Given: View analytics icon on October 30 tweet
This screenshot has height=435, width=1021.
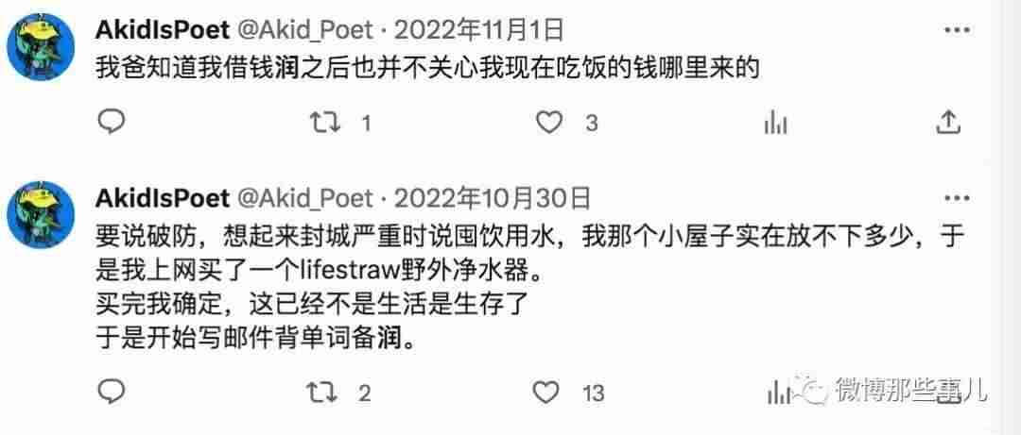Looking at the screenshot, I should 777,392.
